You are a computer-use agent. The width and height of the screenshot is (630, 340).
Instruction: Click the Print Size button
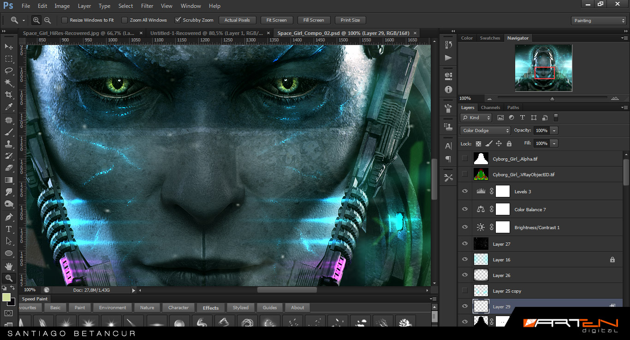pyautogui.click(x=350, y=20)
